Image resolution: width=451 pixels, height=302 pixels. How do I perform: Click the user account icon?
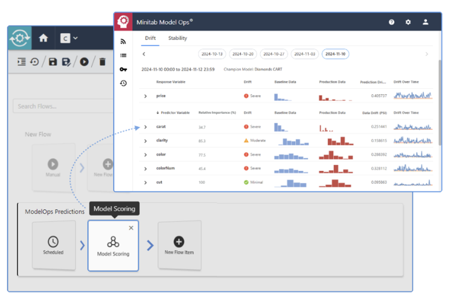click(x=426, y=22)
